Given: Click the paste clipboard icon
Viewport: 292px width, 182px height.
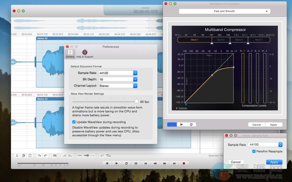Looking at the screenshot, I should (30, 156).
